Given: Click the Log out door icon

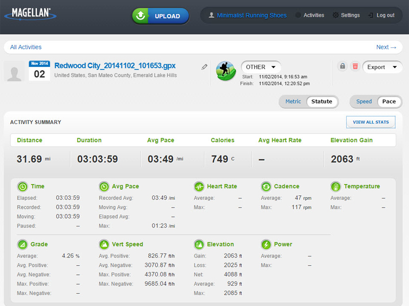Looking at the screenshot, I should tap(371, 15).
